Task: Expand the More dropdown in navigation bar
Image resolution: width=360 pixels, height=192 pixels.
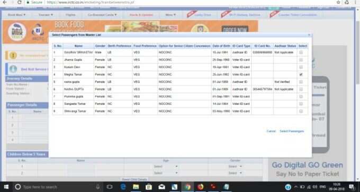Action: click(170, 15)
